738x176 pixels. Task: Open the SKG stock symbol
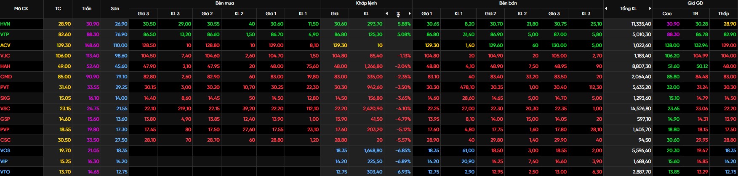coord(5,98)
